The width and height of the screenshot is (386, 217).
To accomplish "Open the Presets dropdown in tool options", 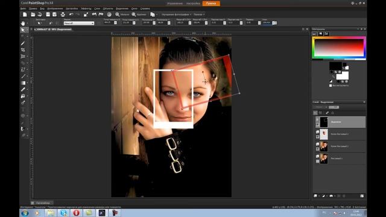I will click(39, 23).
